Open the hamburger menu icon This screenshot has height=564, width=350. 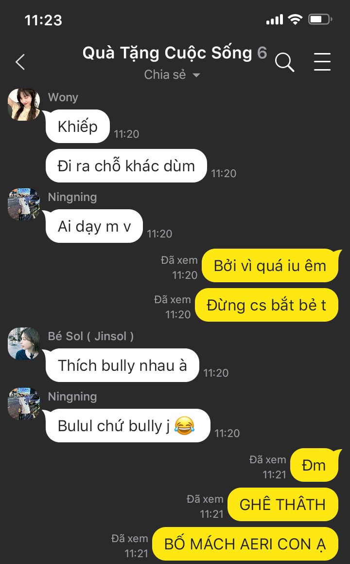click(x=322, y=62)
